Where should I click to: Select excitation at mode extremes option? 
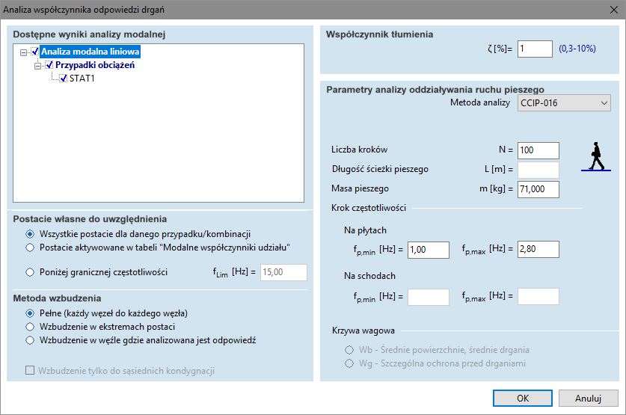30,327
